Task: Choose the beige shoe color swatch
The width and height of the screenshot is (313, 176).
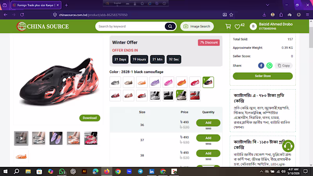Action: click(128, 82)
